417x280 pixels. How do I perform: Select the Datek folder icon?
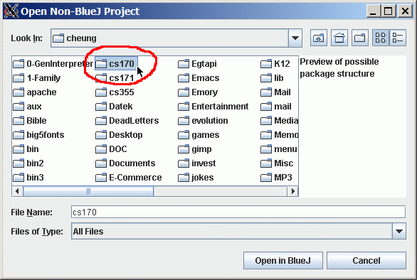pyautogui.click(x=101, y=107)
